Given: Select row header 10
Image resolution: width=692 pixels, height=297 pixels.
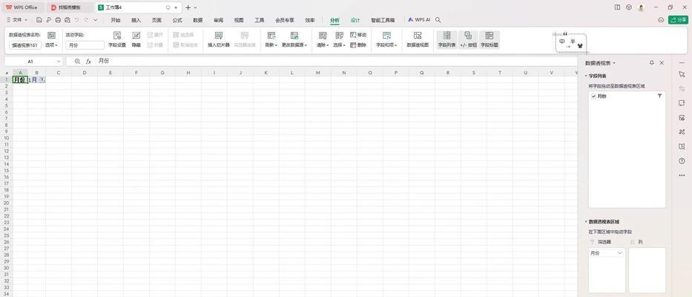Looking at the screenshot, I should 6,138.
